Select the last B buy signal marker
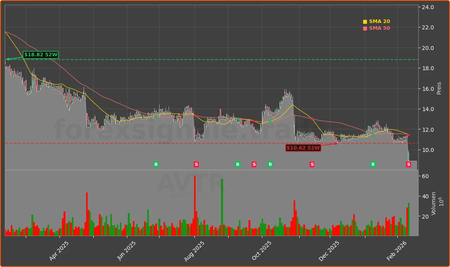Viewport: 450px width, 267px height. (x=373, y=164)
